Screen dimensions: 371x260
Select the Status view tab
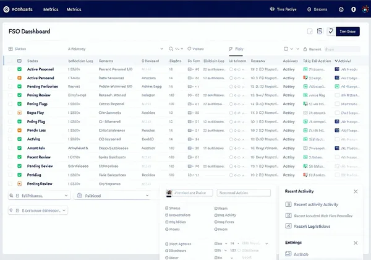[17, 49]
